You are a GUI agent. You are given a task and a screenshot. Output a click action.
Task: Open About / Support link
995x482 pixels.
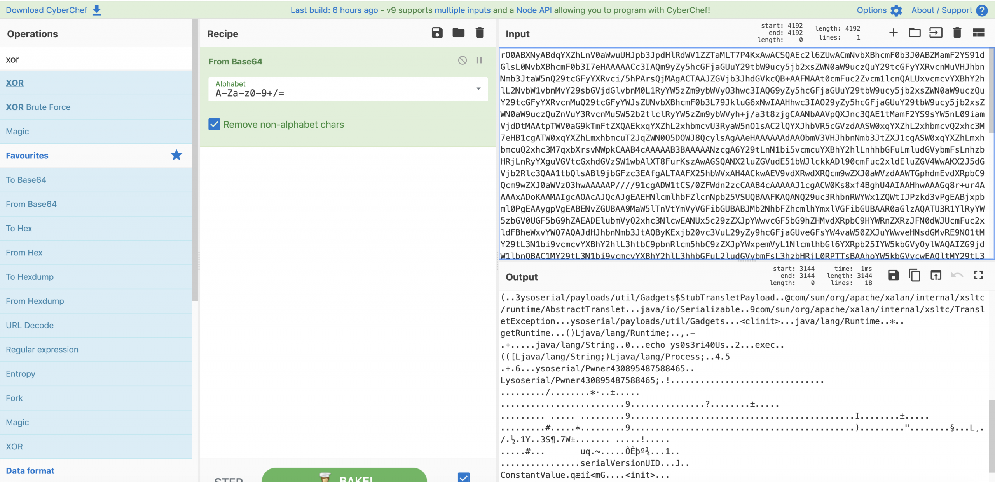[942, 10]
